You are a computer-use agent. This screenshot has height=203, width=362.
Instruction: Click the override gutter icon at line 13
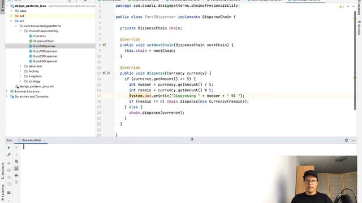coord(104,73)
